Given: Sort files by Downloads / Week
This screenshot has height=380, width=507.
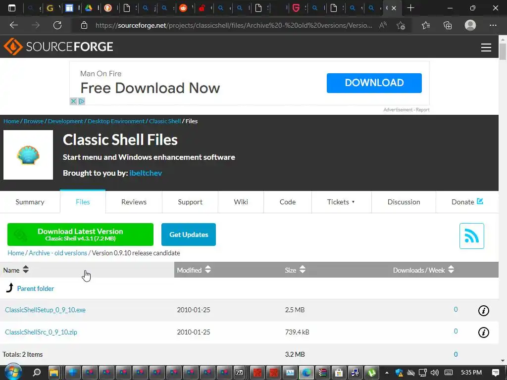Looking at the screenshot, I should point(424,270).
